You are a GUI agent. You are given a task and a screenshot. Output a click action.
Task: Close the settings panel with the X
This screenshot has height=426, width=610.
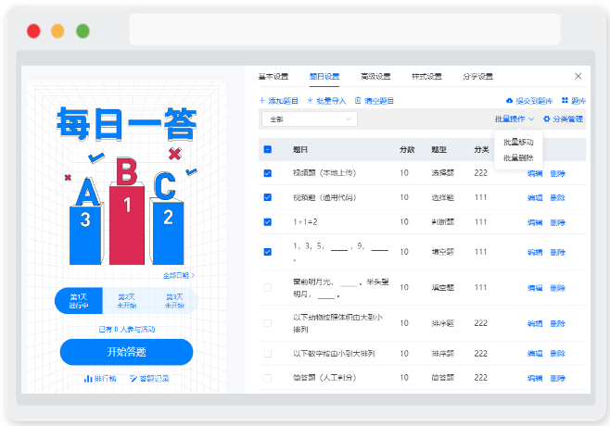[578, 76]
